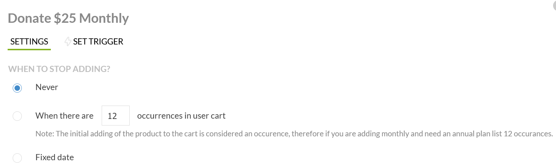Click the 'occurrences in user cart' label
The height and width of the screenshot is (166, 556).
[181, 116]
